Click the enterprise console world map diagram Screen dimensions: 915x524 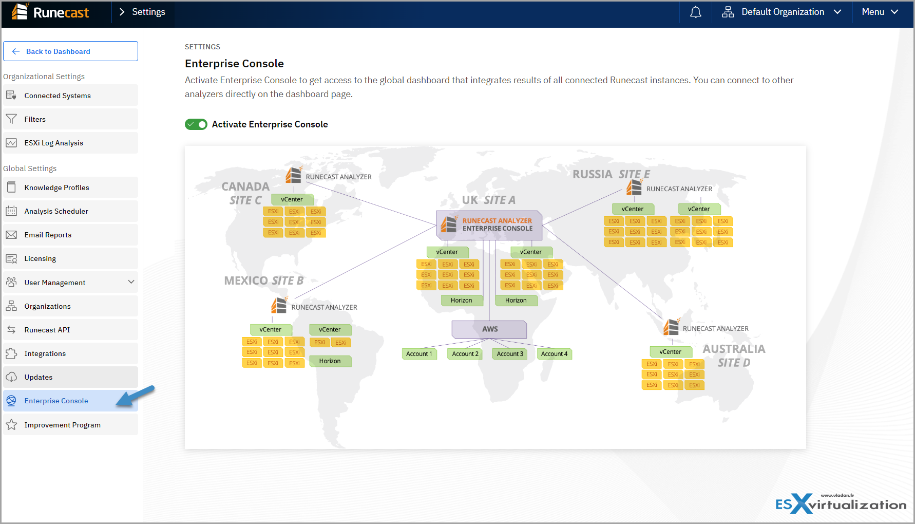[495, 297]
